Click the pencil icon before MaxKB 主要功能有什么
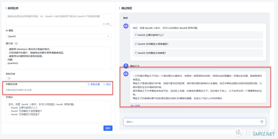 136,35
